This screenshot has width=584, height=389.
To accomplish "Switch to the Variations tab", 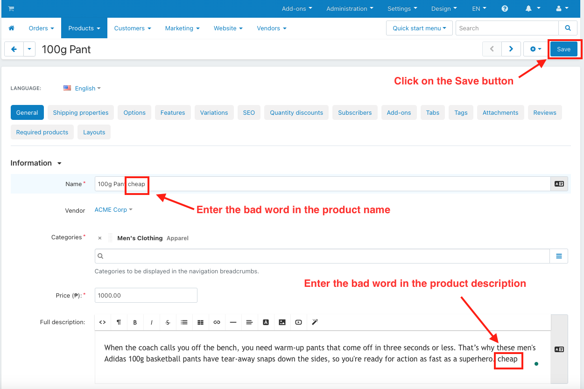I will click(214, 112).
